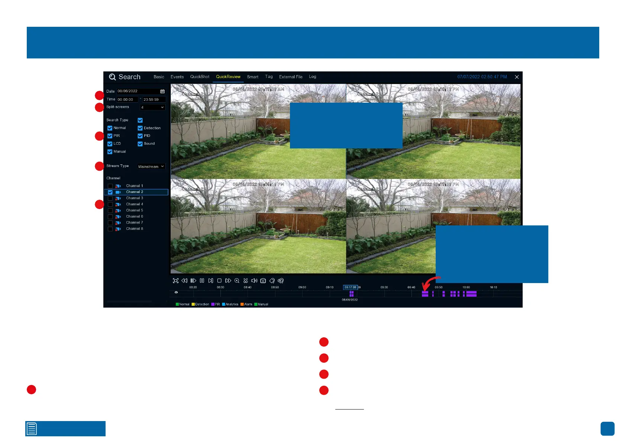Enable the Channel 4 checkbox
This screenshot has height=443, width=626.
(x=110, y=204)
